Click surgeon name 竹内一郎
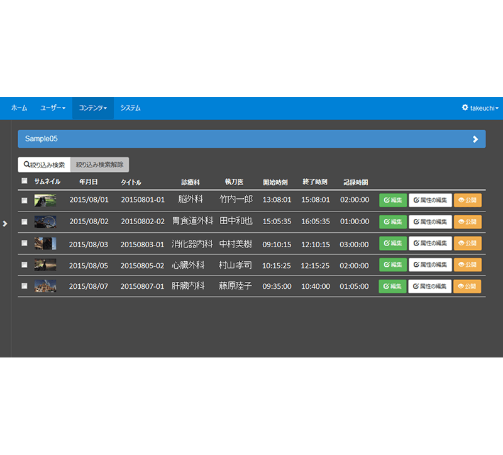This screenshot has height=455, width=503. coord(236,199)
